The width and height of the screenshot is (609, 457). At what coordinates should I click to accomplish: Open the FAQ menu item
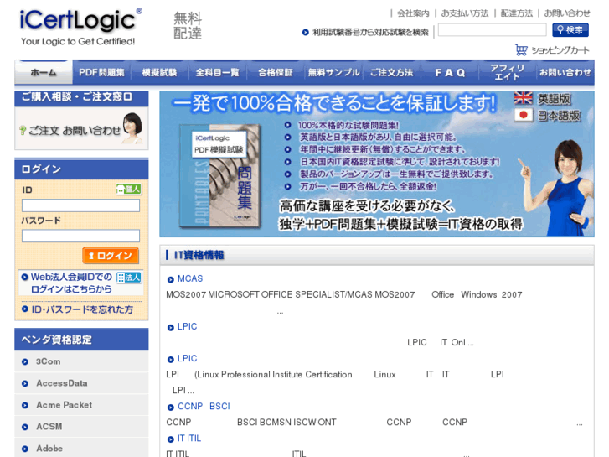pos(450,72)
